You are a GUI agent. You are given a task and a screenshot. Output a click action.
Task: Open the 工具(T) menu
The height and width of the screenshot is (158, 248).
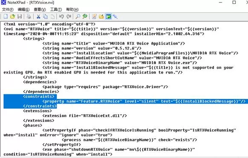click(x=56, y=9)
